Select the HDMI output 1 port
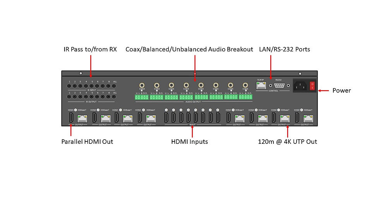379x213 pixels. [71, 118]
